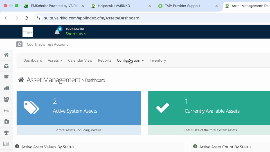Click the Dashboard breadcrumb text
Image resolution: width=270 pixels, height=152 pixels.
click(95, 80)
